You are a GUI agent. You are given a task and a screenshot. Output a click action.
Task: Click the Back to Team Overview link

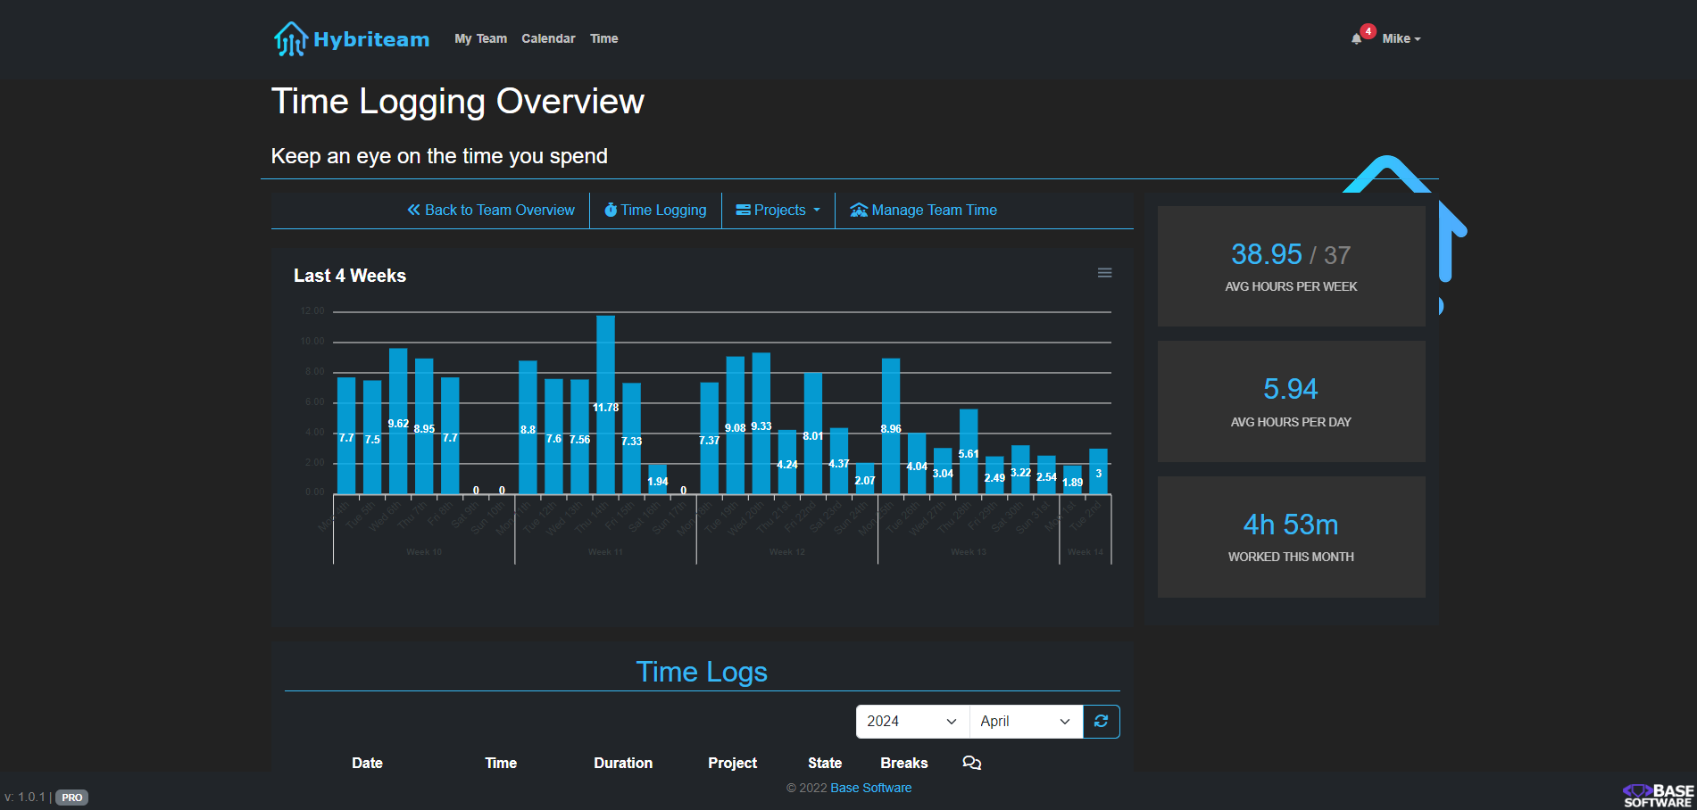coord(500,210)
